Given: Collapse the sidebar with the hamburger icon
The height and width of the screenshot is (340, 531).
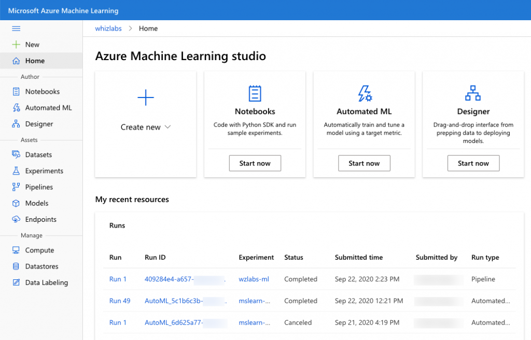Looking at the screenshot, I should 16,28.
